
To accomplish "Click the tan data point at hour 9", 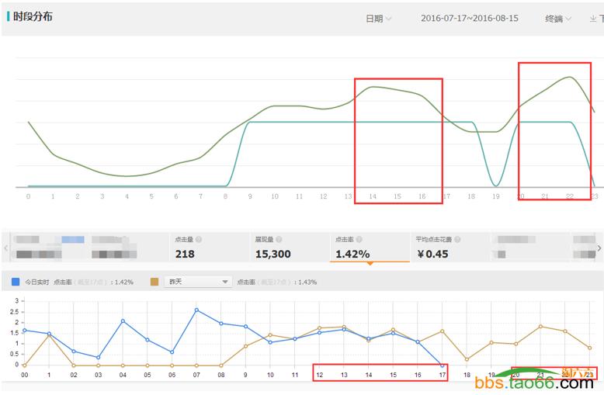I will (246, 346).
